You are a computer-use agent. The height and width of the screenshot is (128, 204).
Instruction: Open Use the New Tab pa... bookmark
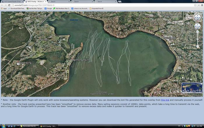click(x=35, y=8)
